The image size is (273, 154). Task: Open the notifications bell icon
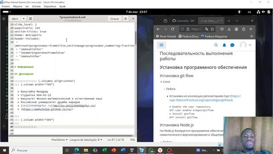(224, 45)
